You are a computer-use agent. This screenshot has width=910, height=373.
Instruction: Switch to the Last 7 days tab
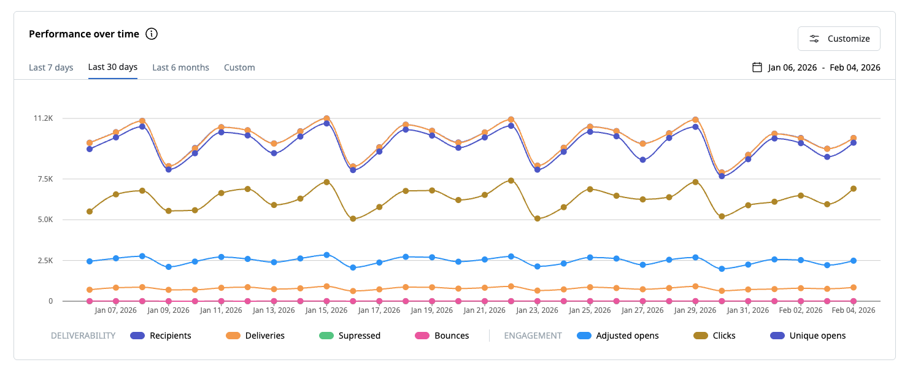pos(51,67)
